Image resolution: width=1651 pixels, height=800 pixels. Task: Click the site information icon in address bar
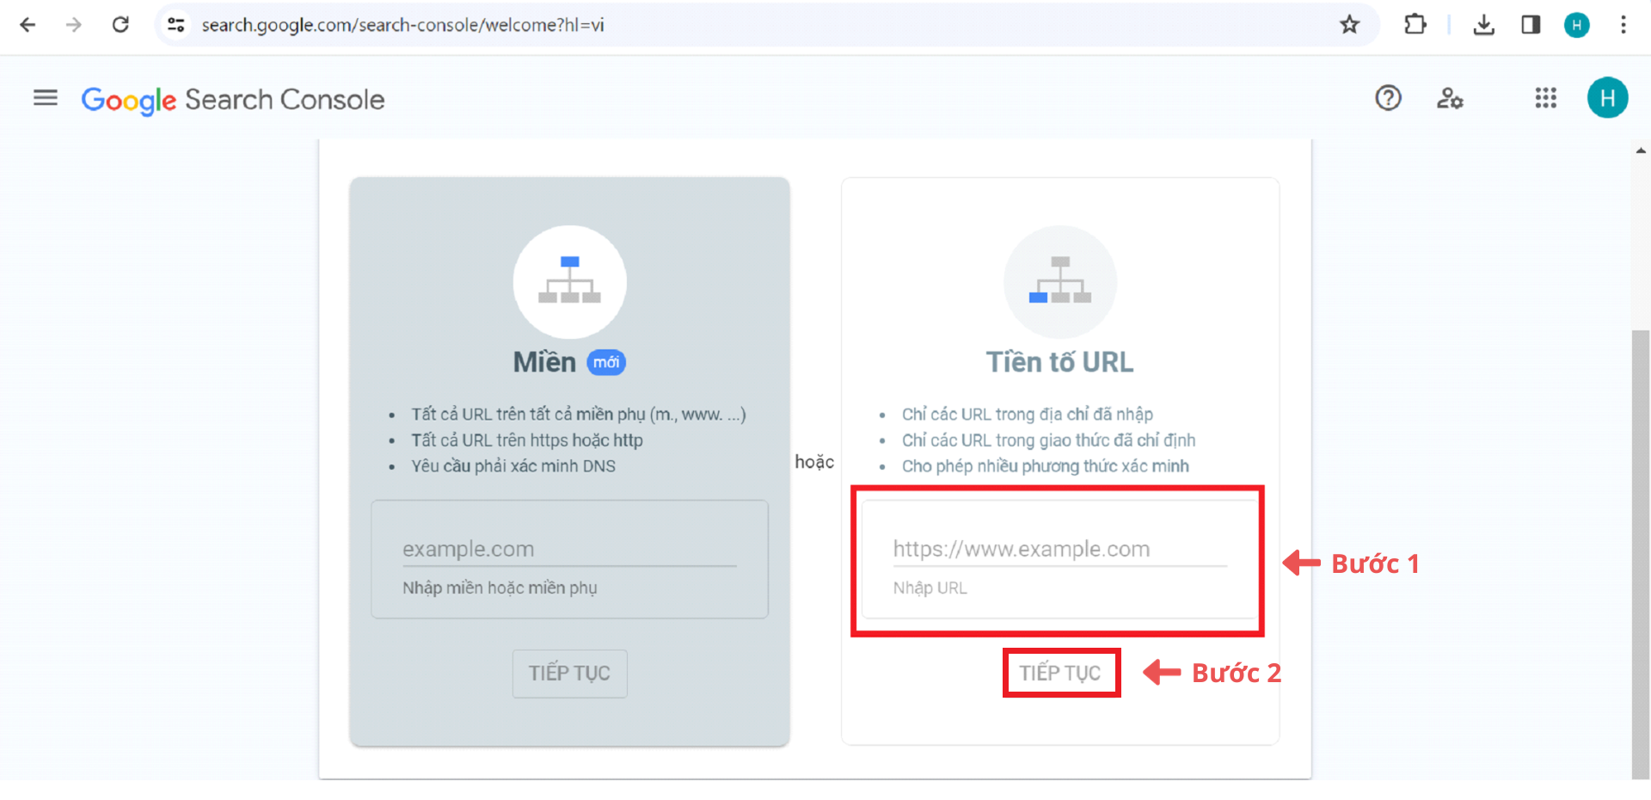pos(176,25)
